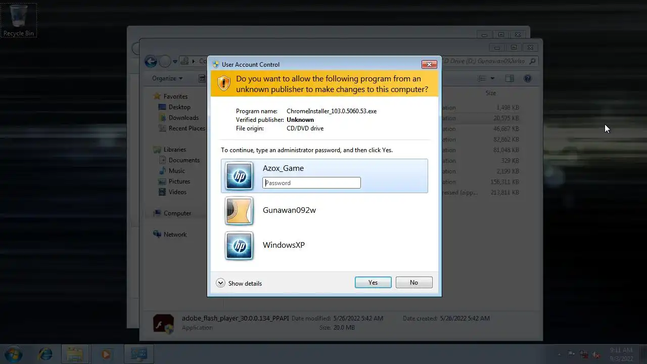The image size is (647, 364).
Task: Select Computer in Explorer navigation pane
Action: [x=177, y=213]
